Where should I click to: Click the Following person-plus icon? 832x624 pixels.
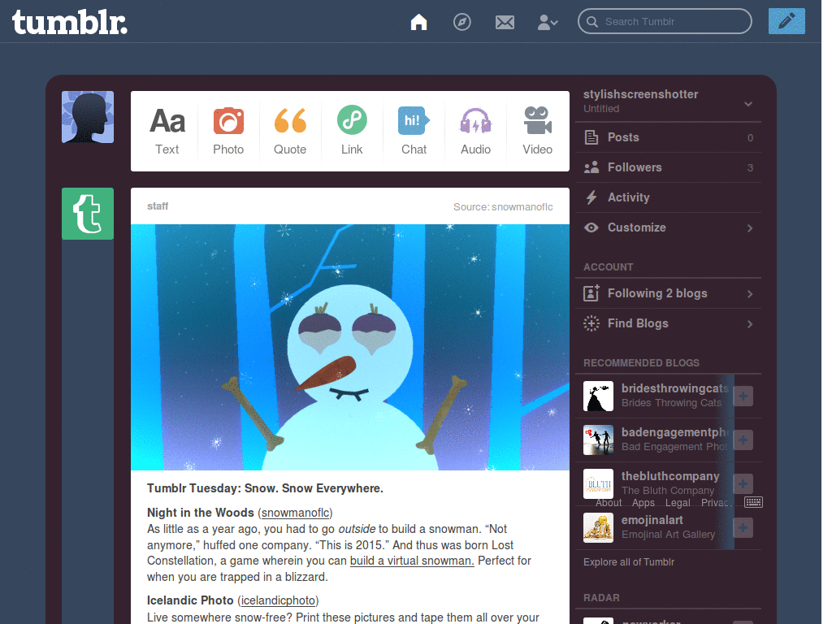tap(591, 292)
